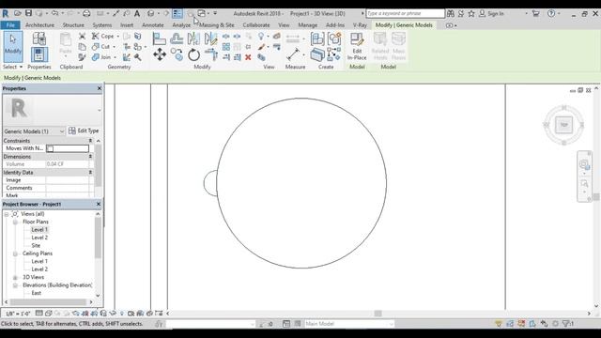The width and height of the screenshot is (601, 338).
Task: Select the Trim/Extend to Corner tool
Action: tap(210, 54)
